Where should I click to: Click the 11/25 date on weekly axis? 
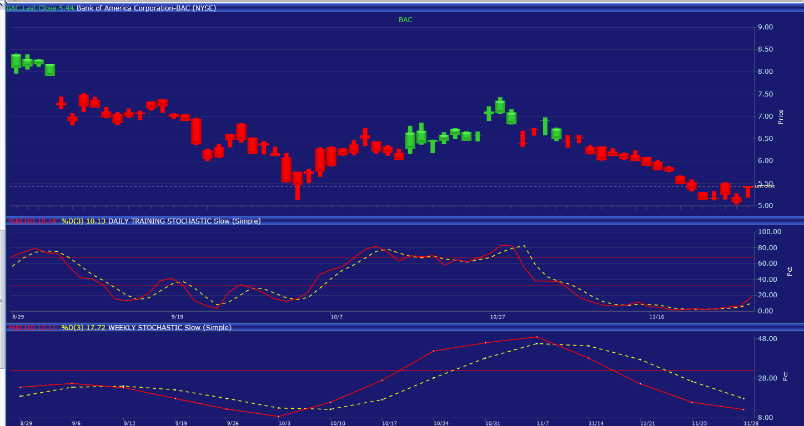[700, 423]
